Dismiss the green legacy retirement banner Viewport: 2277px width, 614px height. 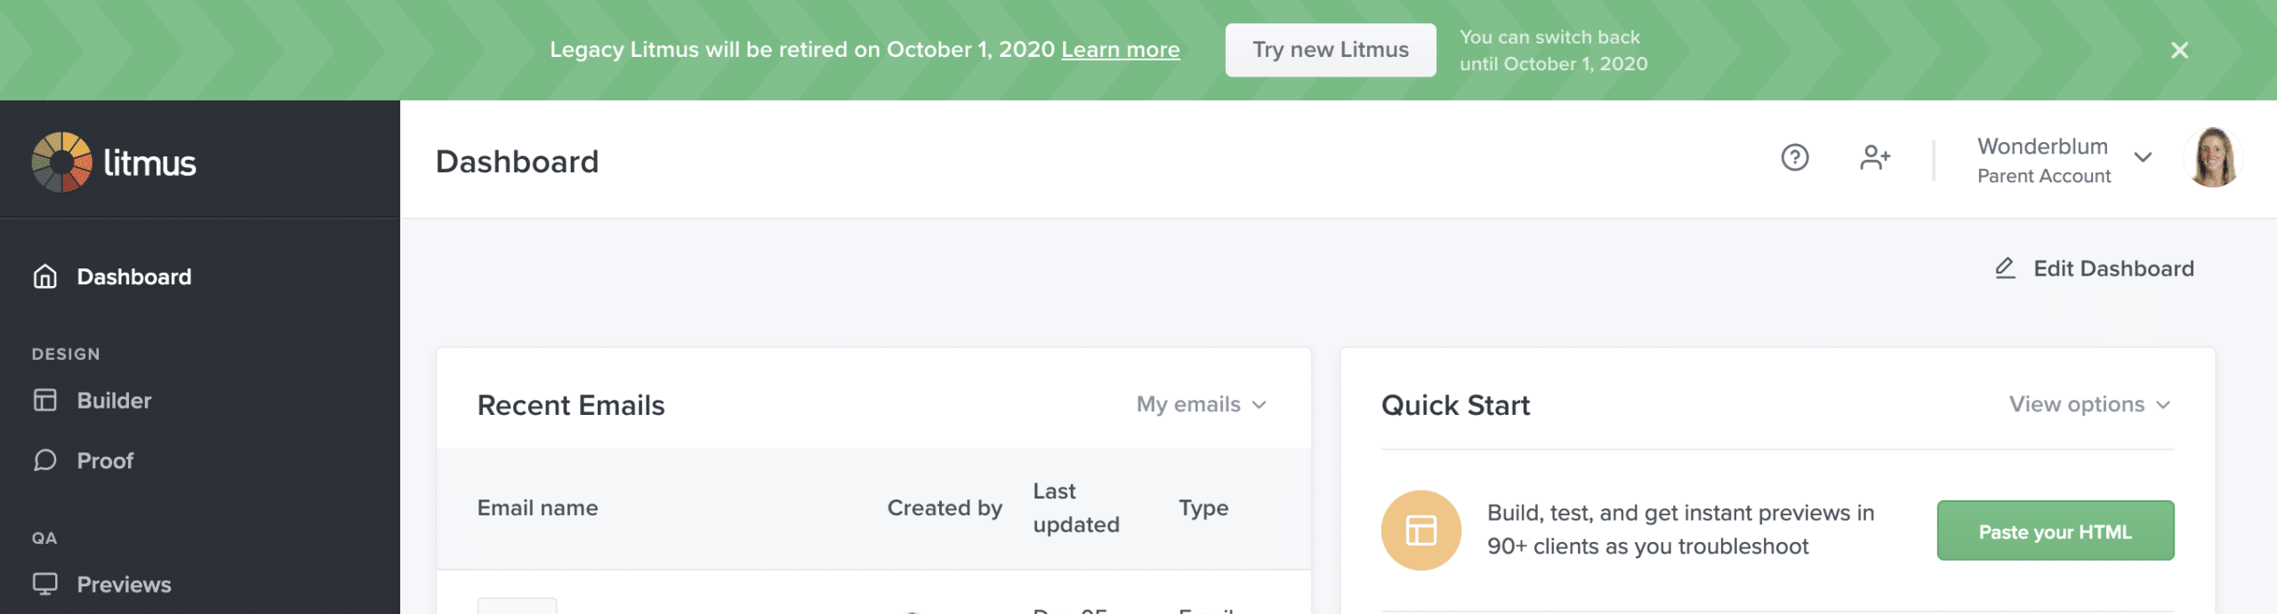[x=2179, y=51]
